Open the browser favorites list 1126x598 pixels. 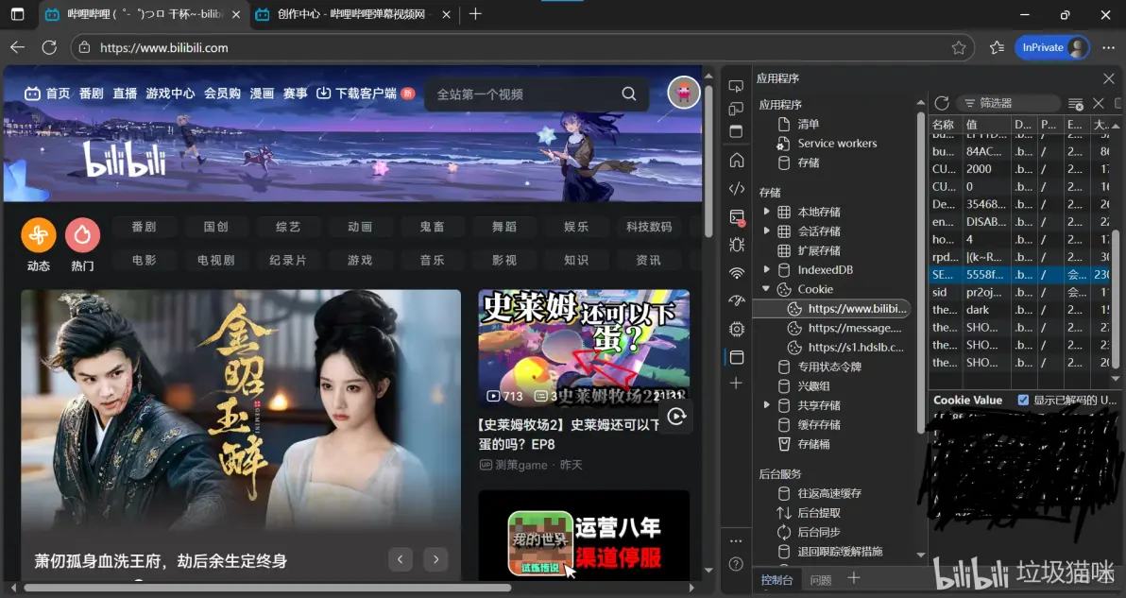tap(997, 47)
